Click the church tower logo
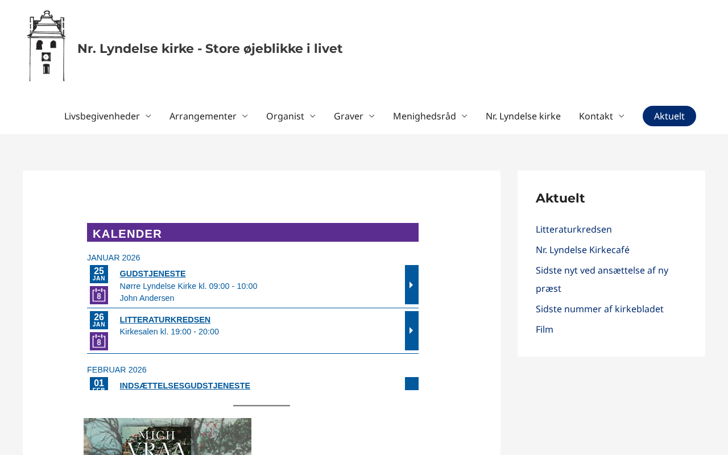The height and width of the screenshot is (455, 728). 46,46
